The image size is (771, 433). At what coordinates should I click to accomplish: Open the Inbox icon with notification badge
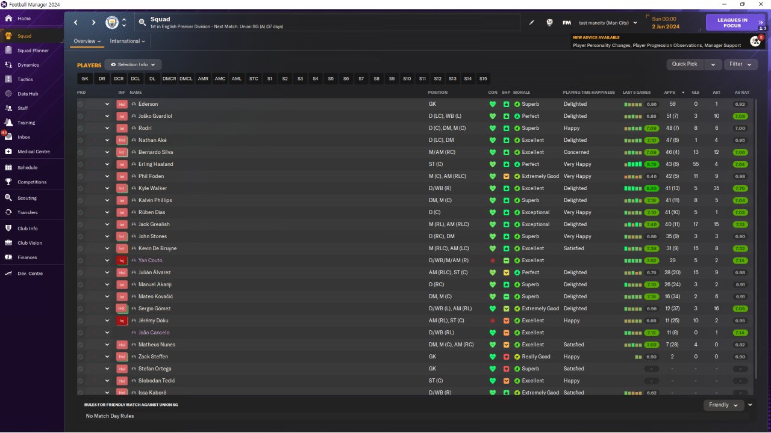coord(8,137)
